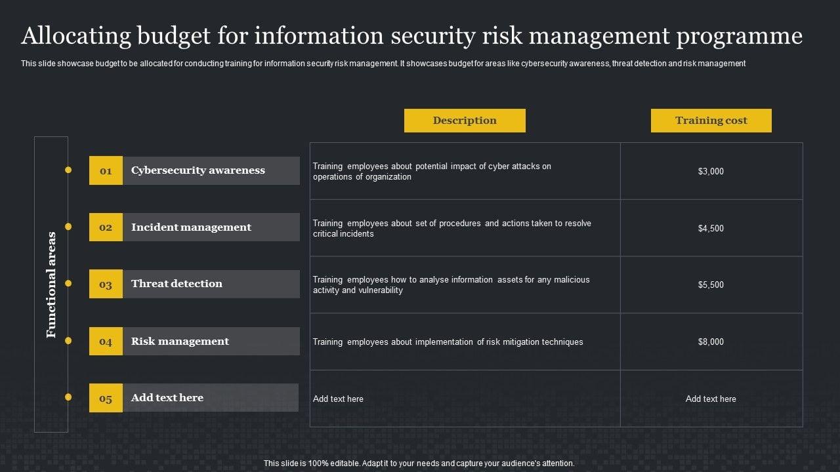Click the vertical Functional areas label

click(x=51, y=285)
